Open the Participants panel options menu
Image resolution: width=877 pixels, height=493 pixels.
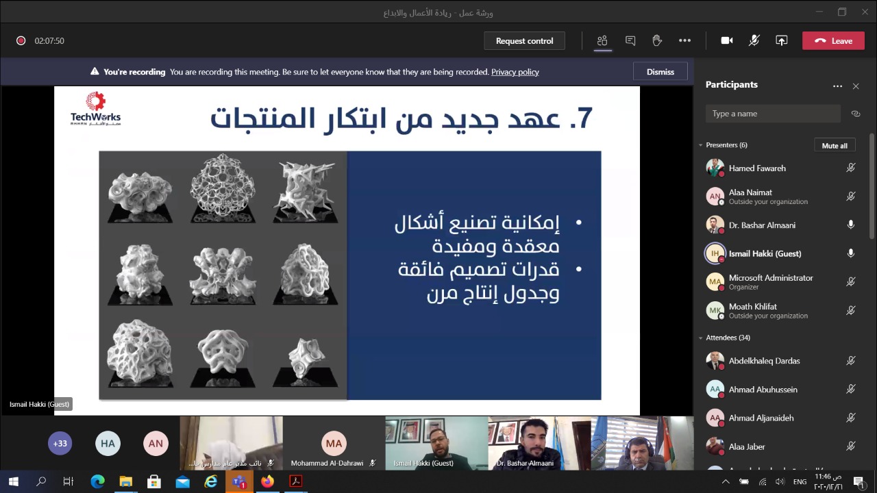837,85
